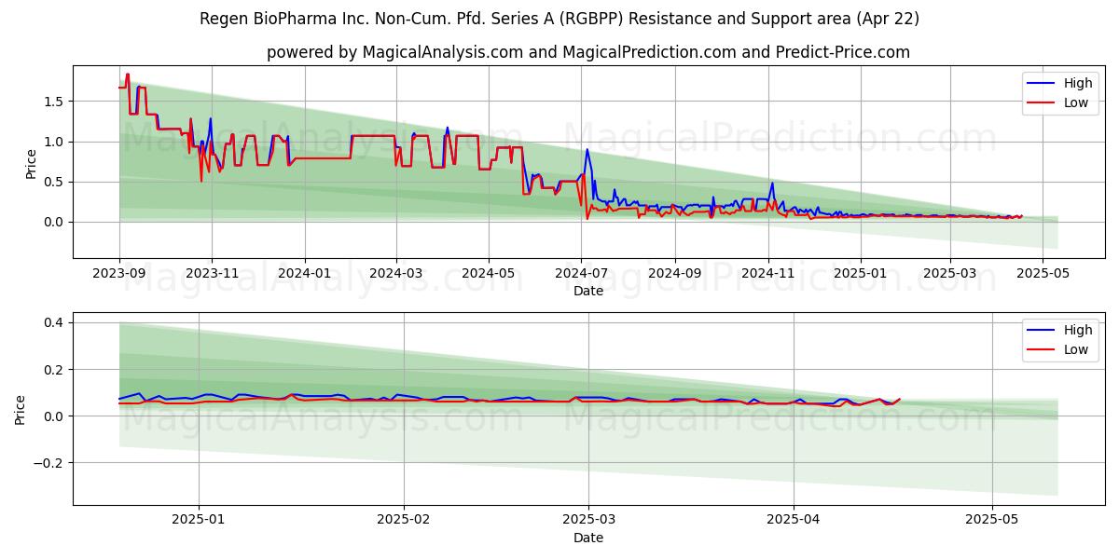Click 'Low' in the bottom chart legend
The width and height of the screenshot is (1119, 559).
[1076, 349]
